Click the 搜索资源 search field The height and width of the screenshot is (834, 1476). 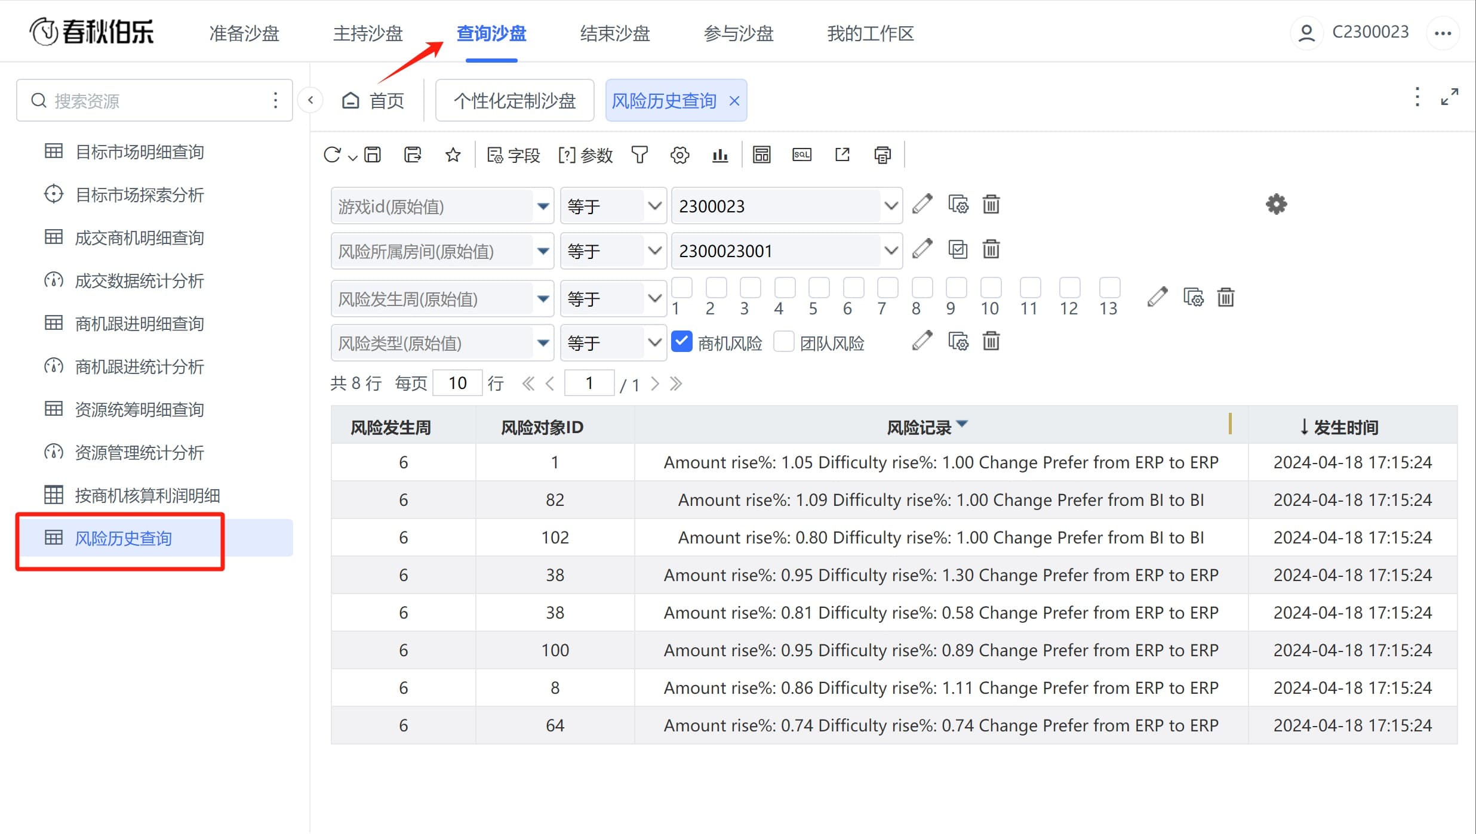154,100
